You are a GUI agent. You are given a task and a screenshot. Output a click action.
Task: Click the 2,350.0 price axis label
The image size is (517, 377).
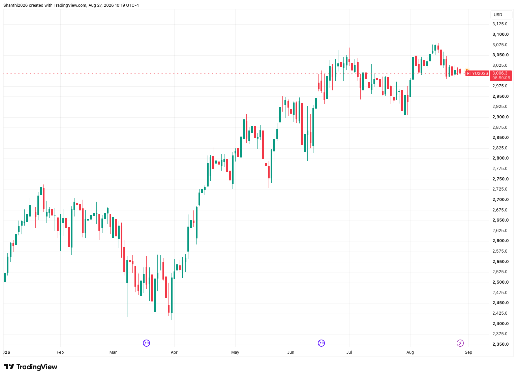point(500,344)
